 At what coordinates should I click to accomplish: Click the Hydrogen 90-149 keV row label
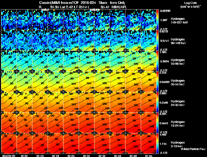coord(178,41)
